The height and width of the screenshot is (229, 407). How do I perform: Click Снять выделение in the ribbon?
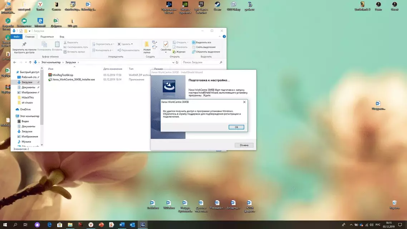[204, 47]
